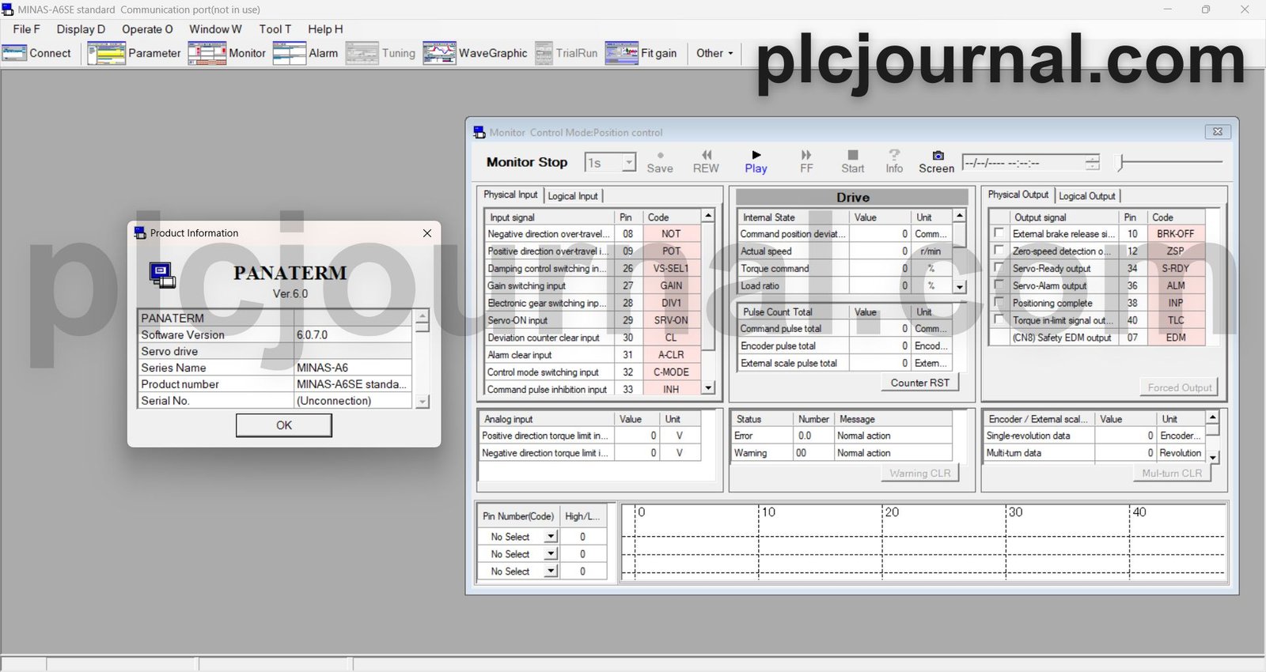Open the Other toolbar dropdown
The width and height of the screenshot is (1266, 672).
[x=714, y=53]
